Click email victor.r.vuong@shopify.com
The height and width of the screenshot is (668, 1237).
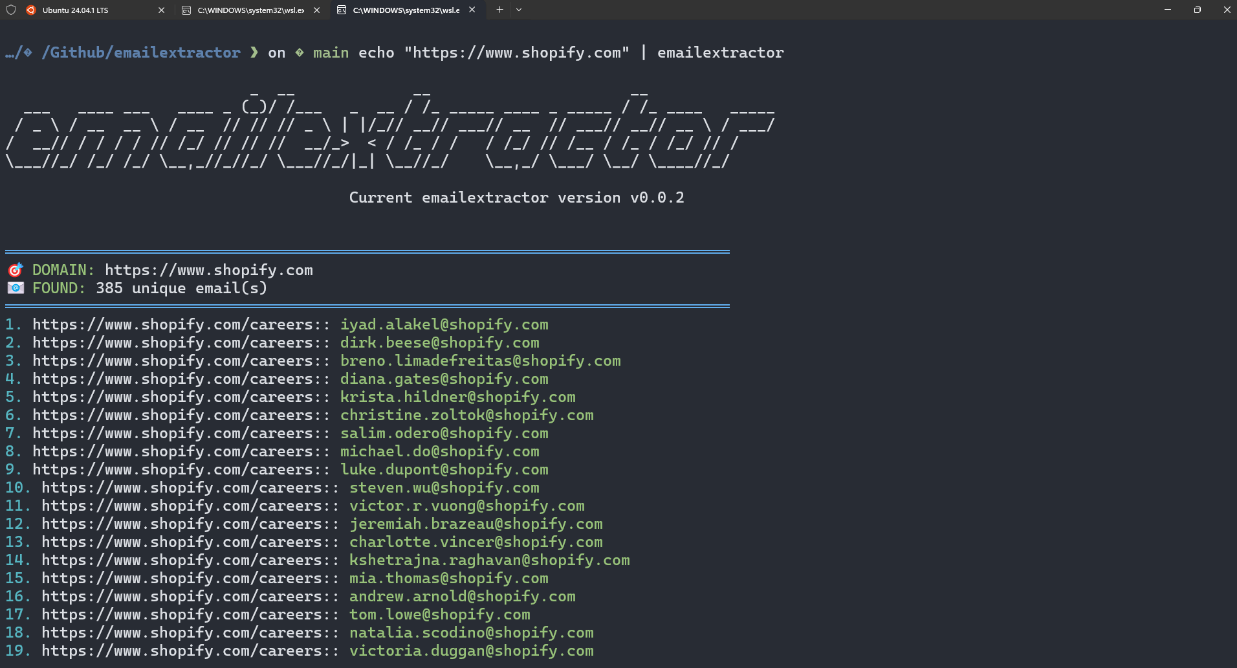[467, 506]
